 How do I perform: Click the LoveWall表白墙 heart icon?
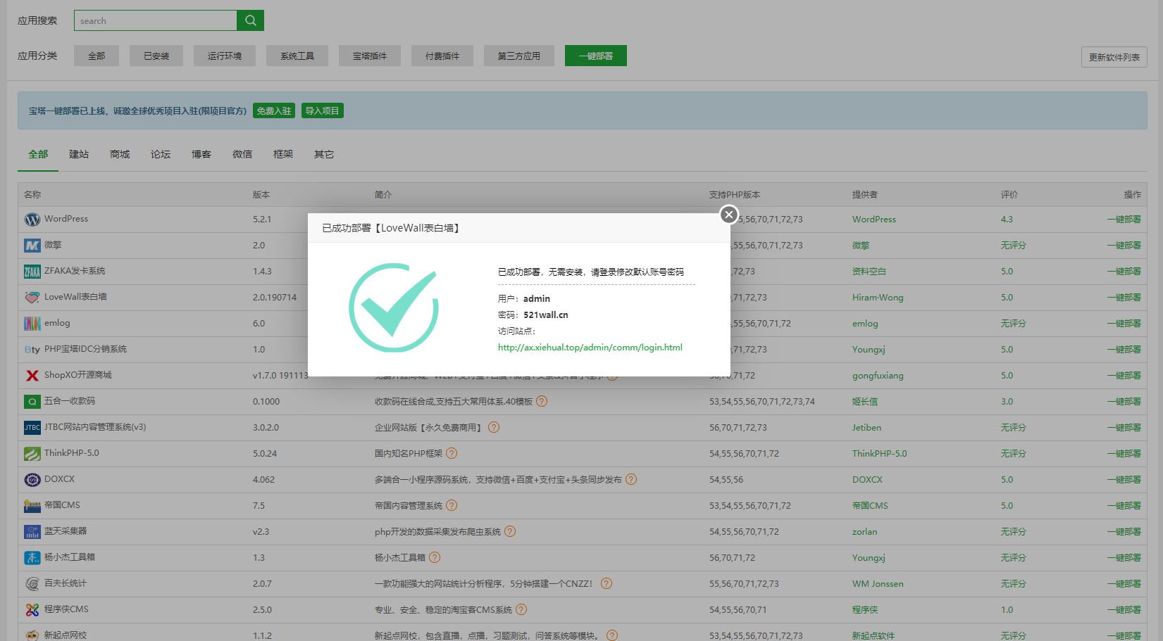point(32,298)
